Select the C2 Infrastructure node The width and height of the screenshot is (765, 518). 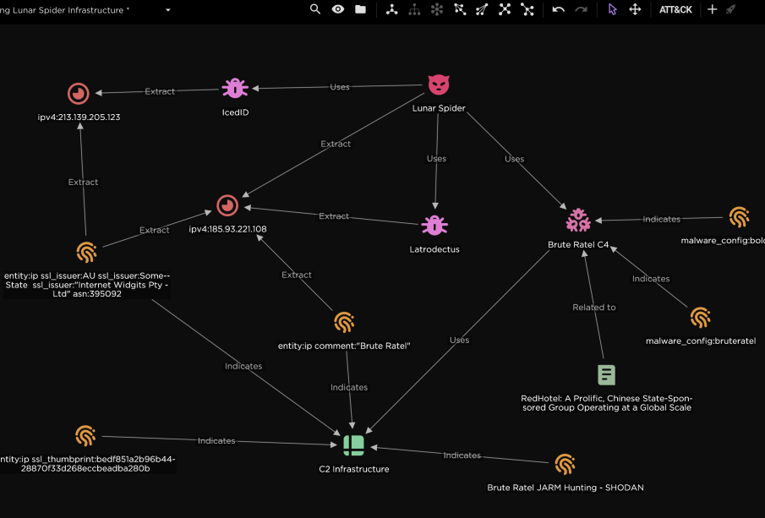pyautogui.click(x=353, y=445)
